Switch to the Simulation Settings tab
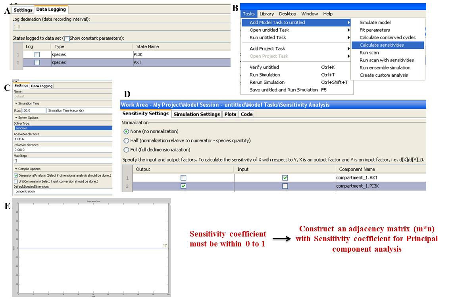The width and height of the screenshot is (450, 300). click(196, 114)
